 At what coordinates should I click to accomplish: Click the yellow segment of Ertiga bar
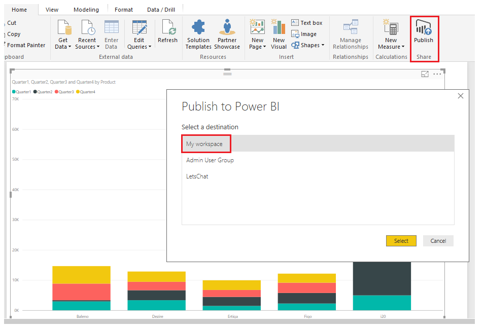[231, 285]
